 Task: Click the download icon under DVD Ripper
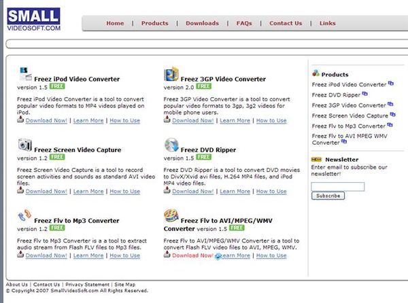[x=167, y=190]
